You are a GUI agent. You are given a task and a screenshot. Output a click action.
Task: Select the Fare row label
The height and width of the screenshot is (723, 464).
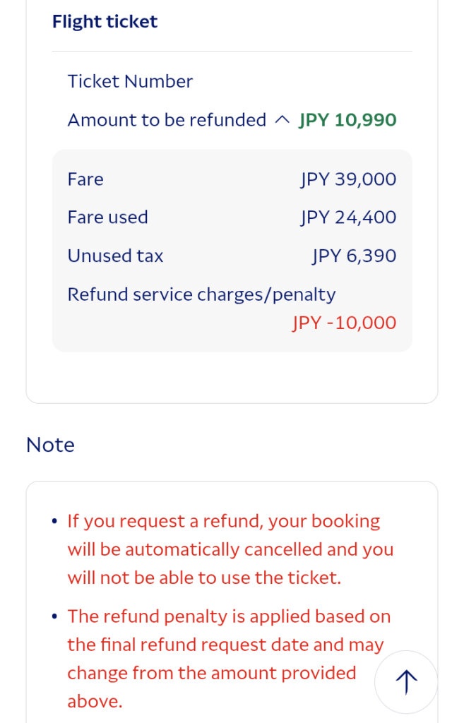pyautogui.click(x=85, y=179)
